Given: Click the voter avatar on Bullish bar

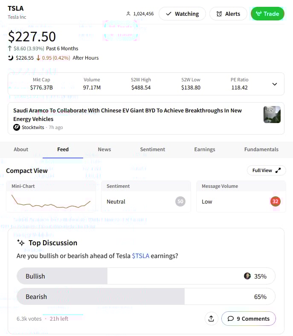Looking at the screenshot, I should coord(247,276).
